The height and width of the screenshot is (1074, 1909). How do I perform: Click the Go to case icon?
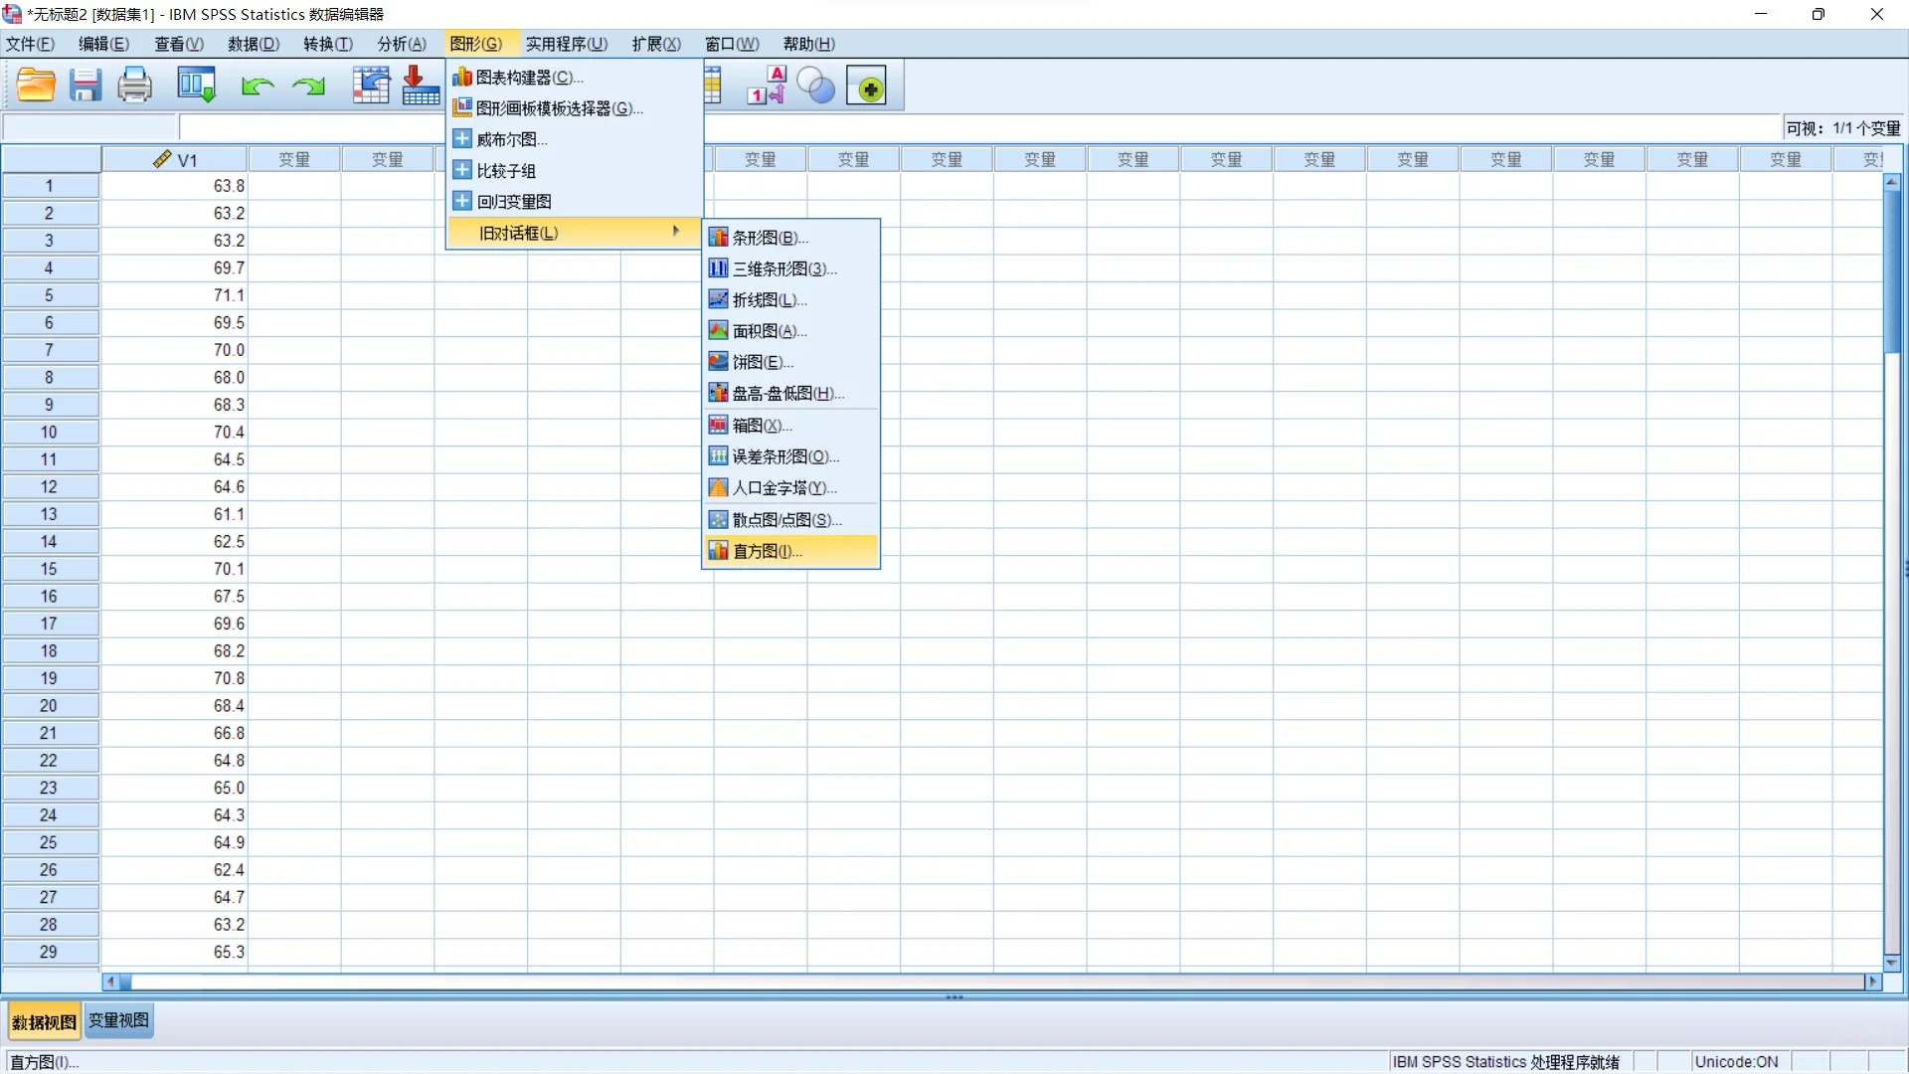(x=371, y=87)
